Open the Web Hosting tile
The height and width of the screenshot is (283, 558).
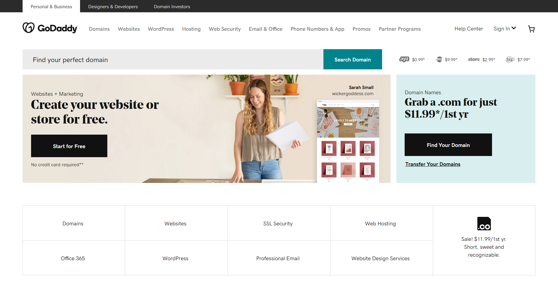pos(381,223)
